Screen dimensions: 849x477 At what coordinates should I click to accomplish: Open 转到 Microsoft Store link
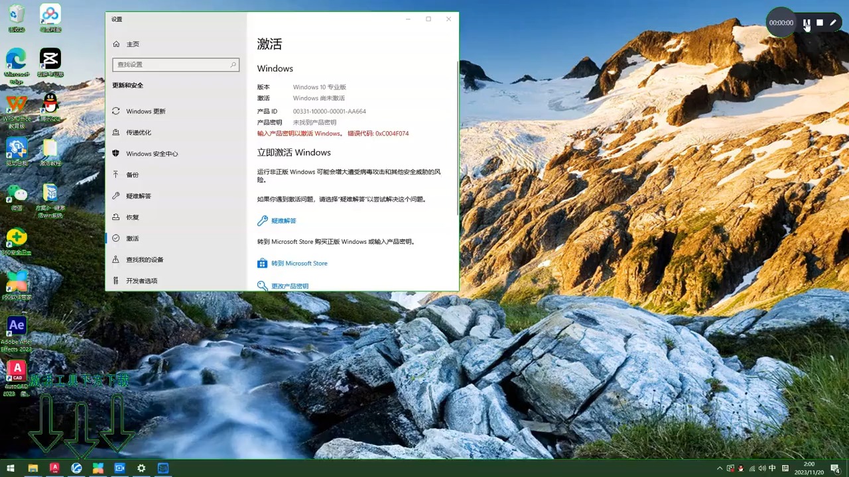tap(300, 263)
